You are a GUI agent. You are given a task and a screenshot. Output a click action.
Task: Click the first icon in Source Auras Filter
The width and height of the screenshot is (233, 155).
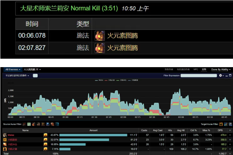pyautogui.click(x=24, y=124)
